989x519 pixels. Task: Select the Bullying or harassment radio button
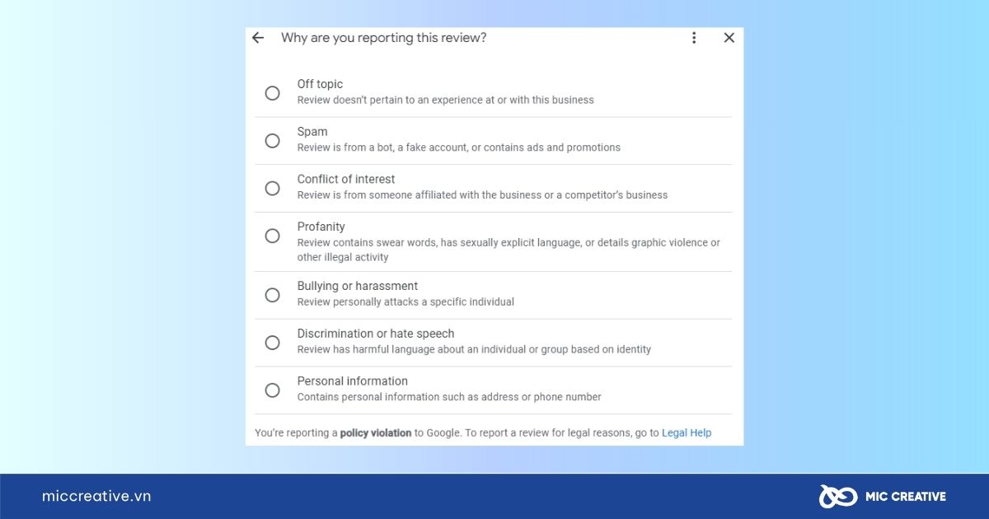[272, 295]
